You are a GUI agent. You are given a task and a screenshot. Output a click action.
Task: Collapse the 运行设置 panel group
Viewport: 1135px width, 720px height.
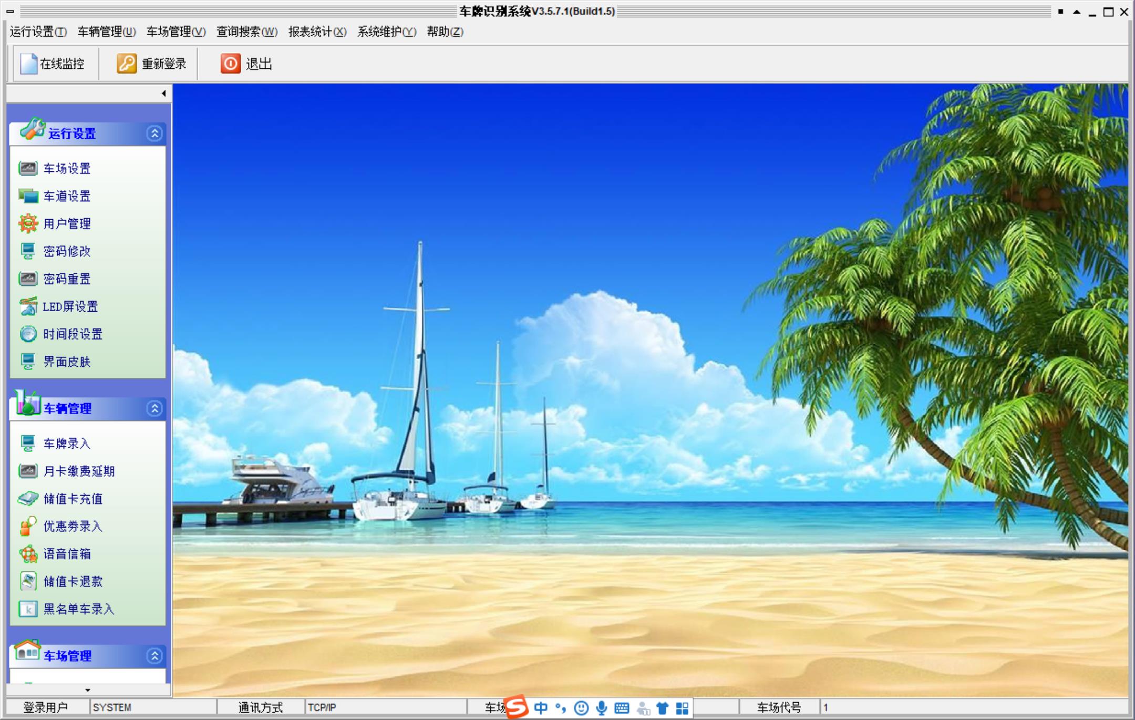pyautogui.click(x=154, y=133)
